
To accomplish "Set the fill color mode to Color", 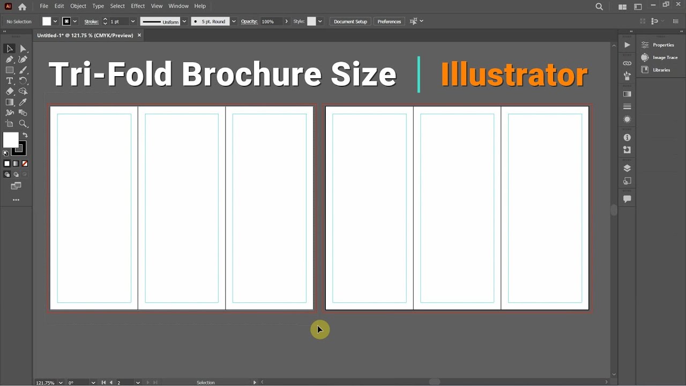I will tap(7, 164).
